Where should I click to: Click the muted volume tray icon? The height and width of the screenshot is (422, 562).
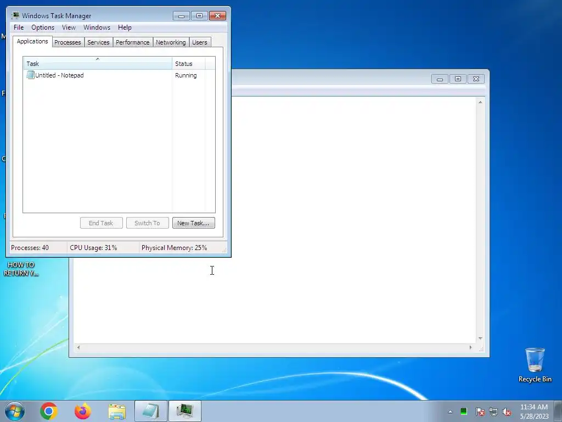507,412
